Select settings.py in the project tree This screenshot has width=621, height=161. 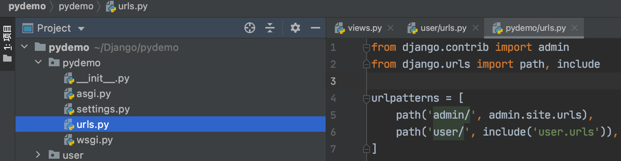pos(103,109)
